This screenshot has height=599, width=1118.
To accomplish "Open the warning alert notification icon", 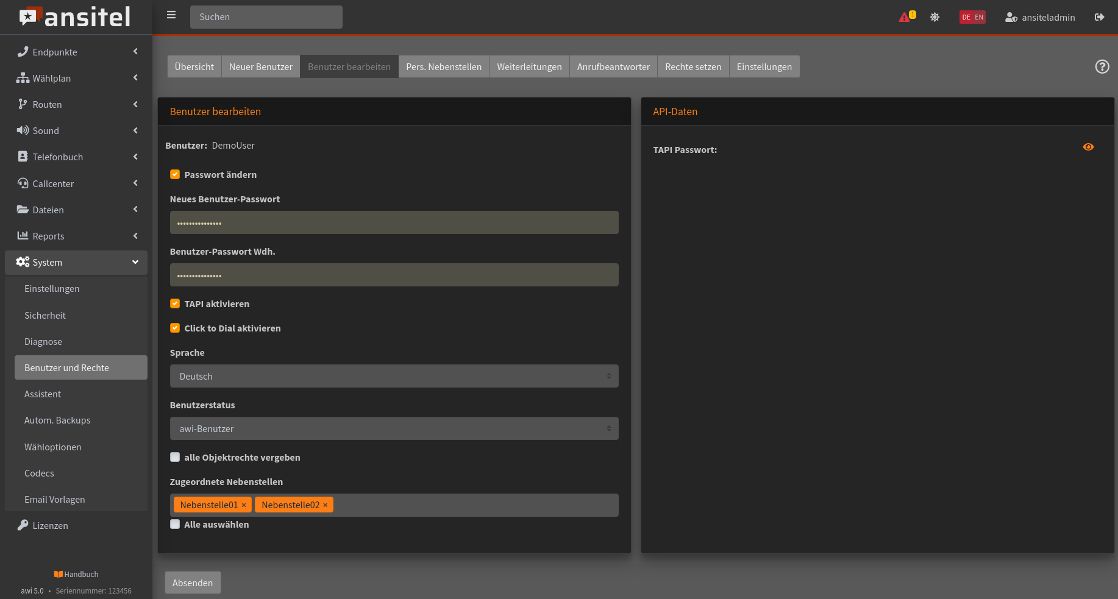I will [x=905, y=17].
